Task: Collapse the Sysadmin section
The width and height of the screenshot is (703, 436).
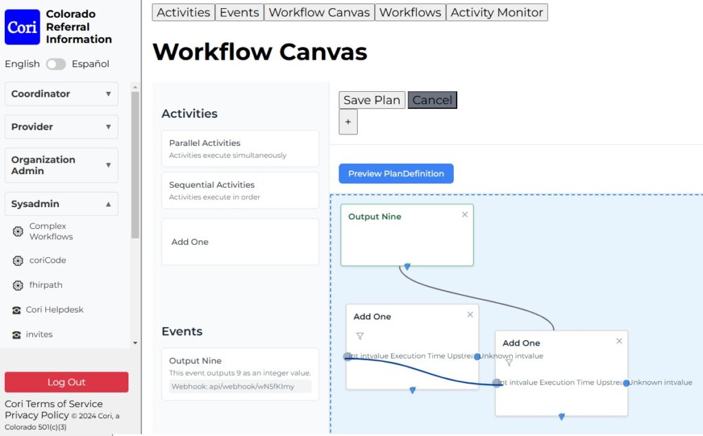Action: pyautogui.click(x=61, y=204)
